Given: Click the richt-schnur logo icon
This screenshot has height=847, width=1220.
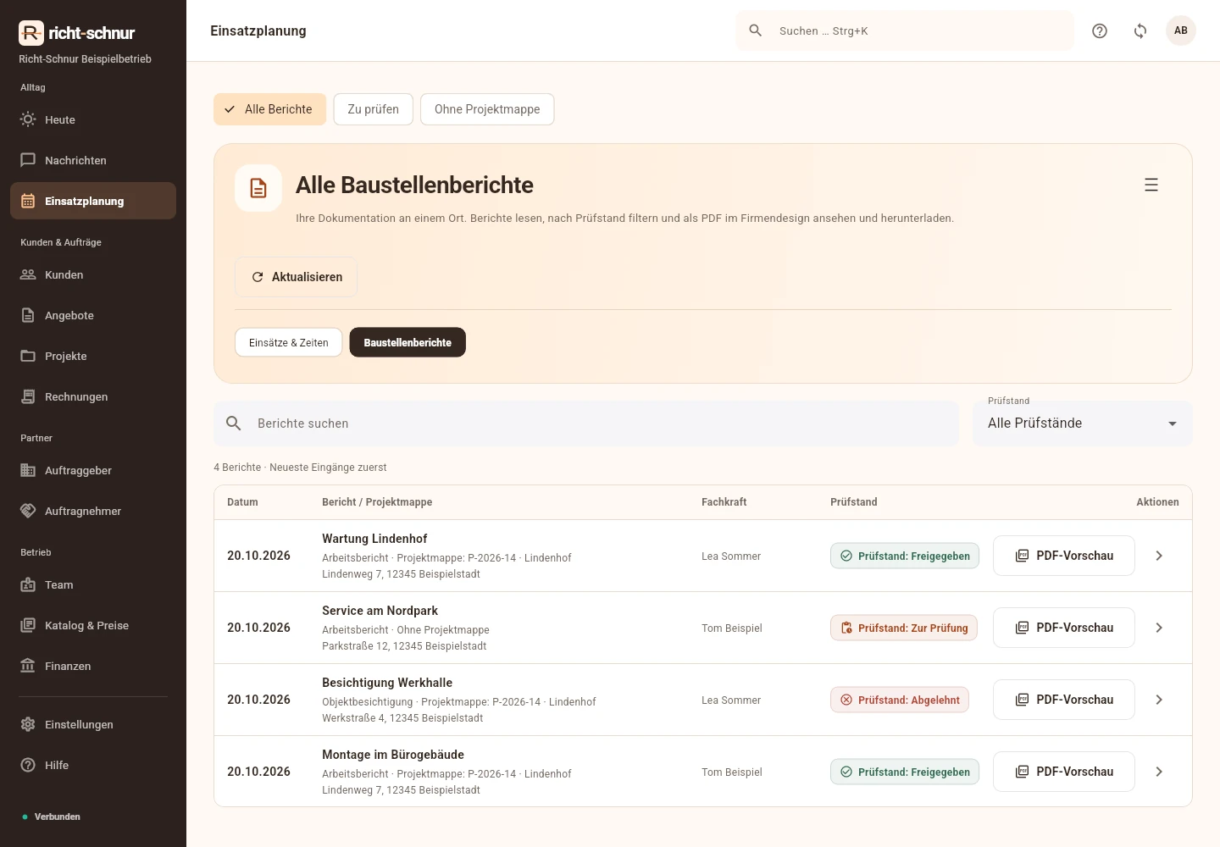Looking at the screenshot, I should click(31, 33).
